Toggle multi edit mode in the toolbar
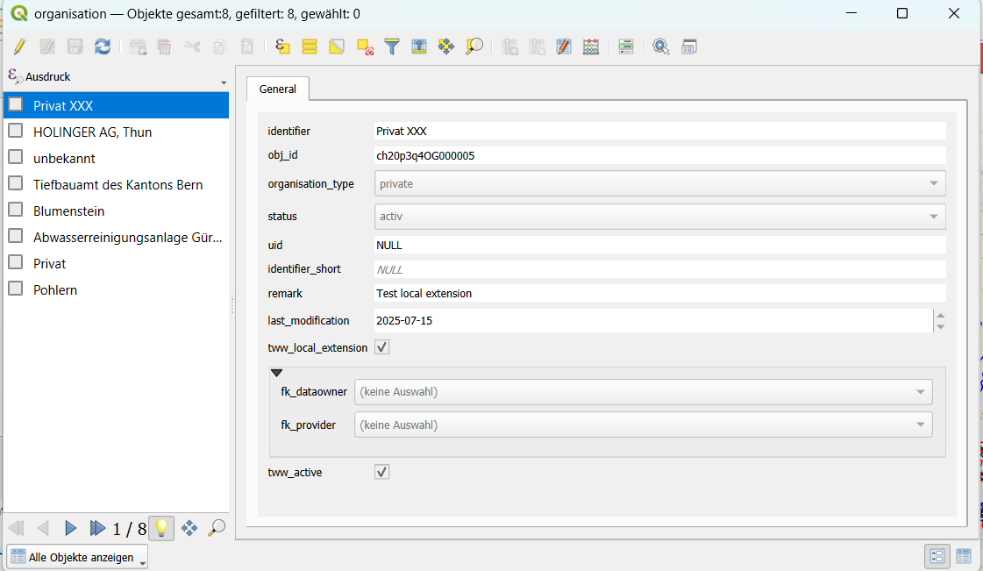The width and height of the screenshot is (983, 571). 47,46
